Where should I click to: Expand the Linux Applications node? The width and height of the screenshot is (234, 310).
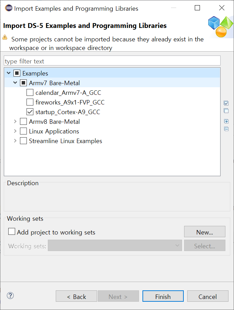15,131
